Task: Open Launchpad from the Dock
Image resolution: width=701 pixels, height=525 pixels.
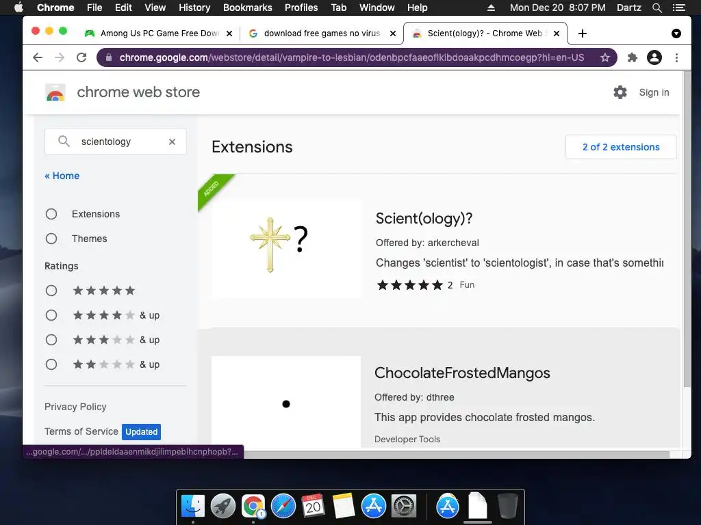Action: point(223,507)
